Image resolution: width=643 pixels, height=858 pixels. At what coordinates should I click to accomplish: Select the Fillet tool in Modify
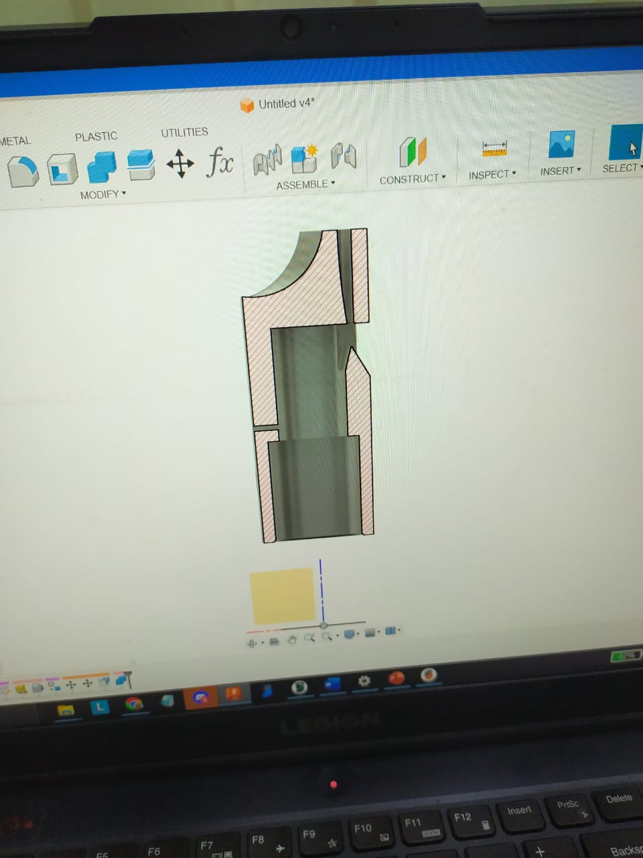[23, 170]
